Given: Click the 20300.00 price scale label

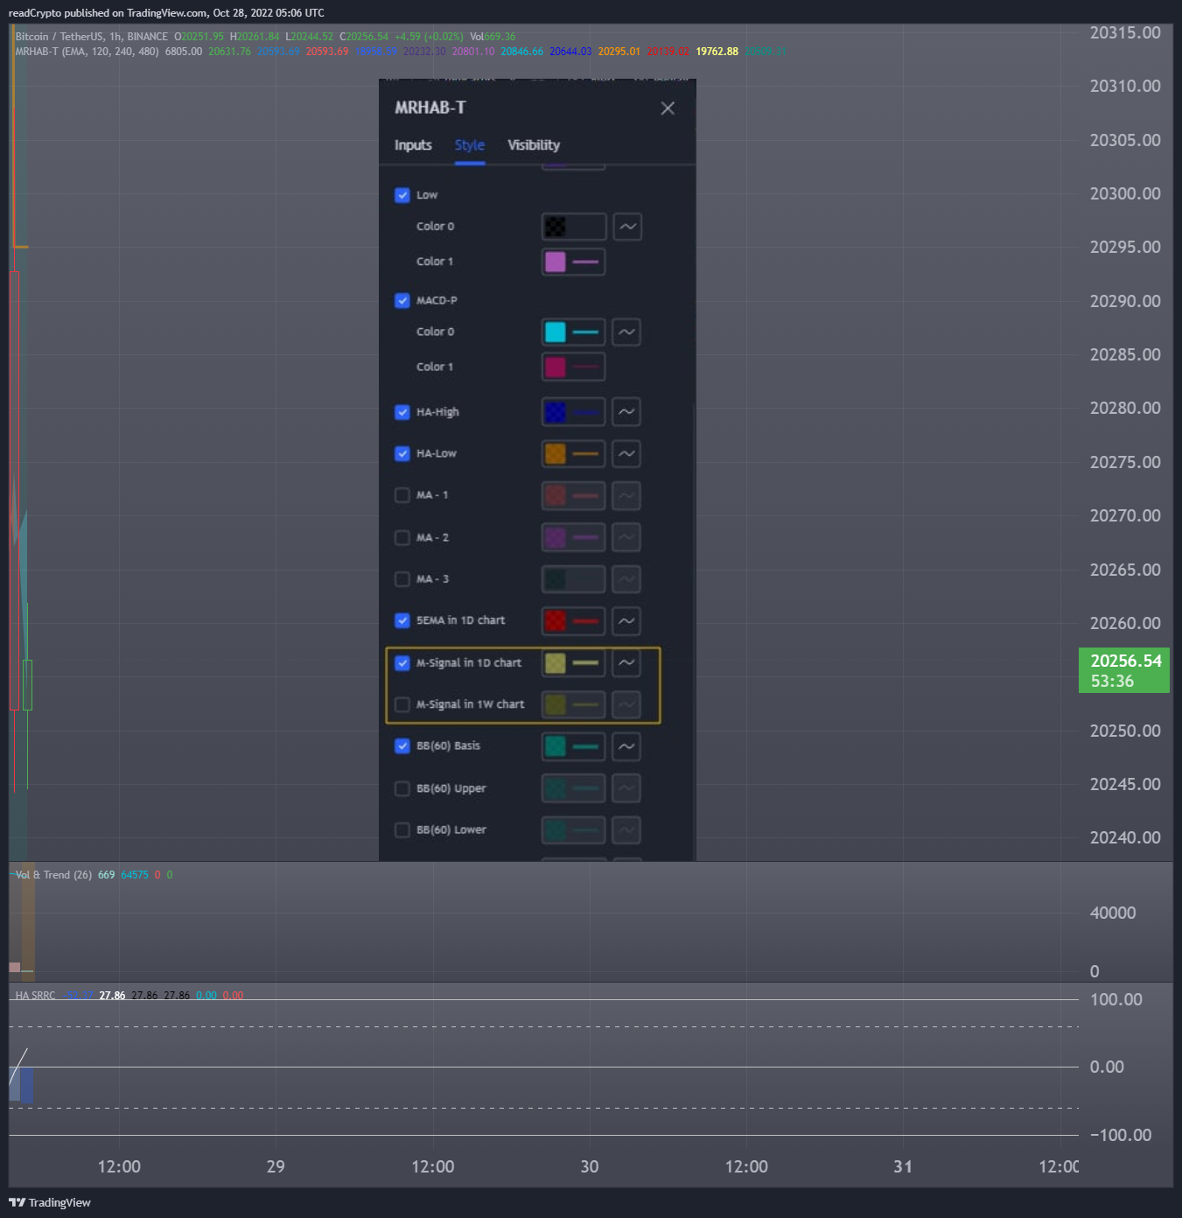Looking at the screenshot, I should (x=1125, y=193).
